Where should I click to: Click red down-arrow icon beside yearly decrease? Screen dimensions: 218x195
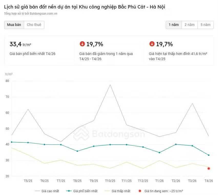tap(82, 44)
